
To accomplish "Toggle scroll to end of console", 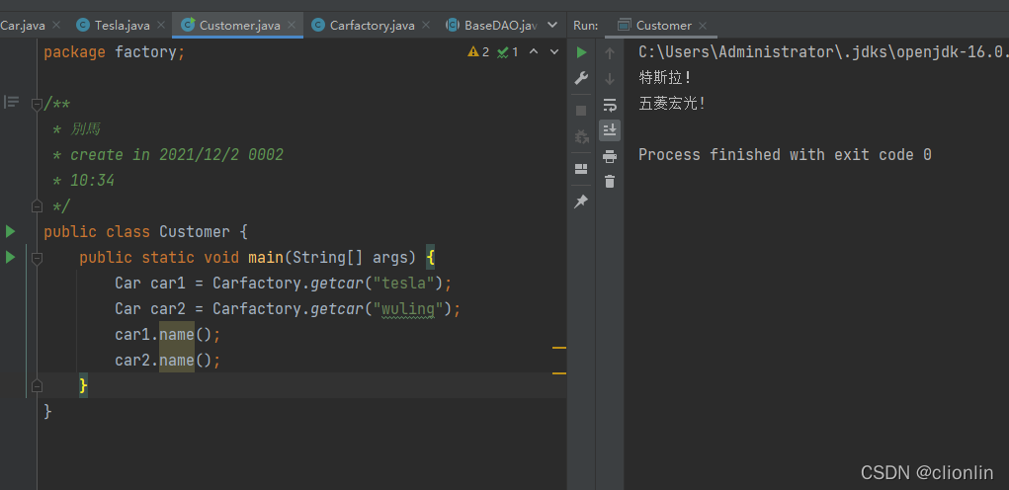I will point(610,129).
